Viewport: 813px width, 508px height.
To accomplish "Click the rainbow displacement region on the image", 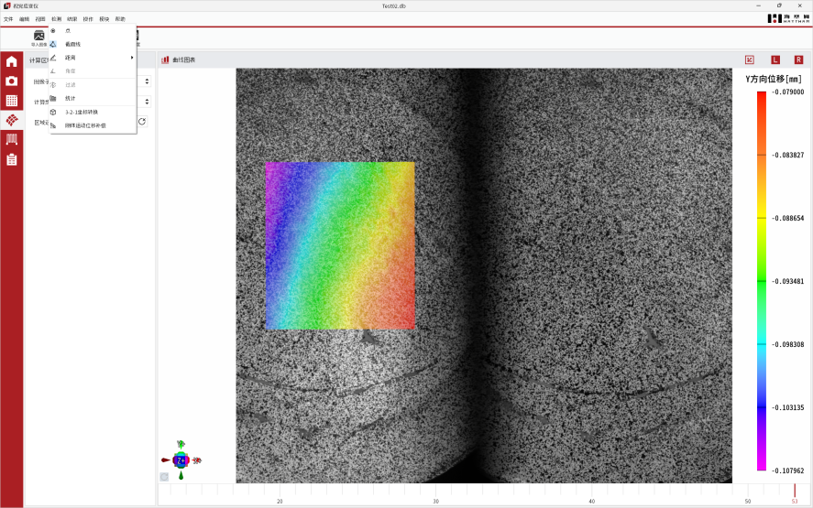I will pos(339,245).
